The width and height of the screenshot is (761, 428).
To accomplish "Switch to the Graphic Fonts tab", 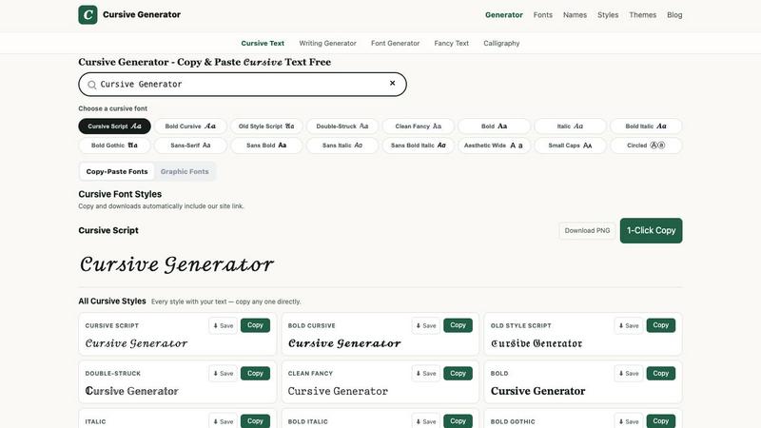I will point(185,171).
